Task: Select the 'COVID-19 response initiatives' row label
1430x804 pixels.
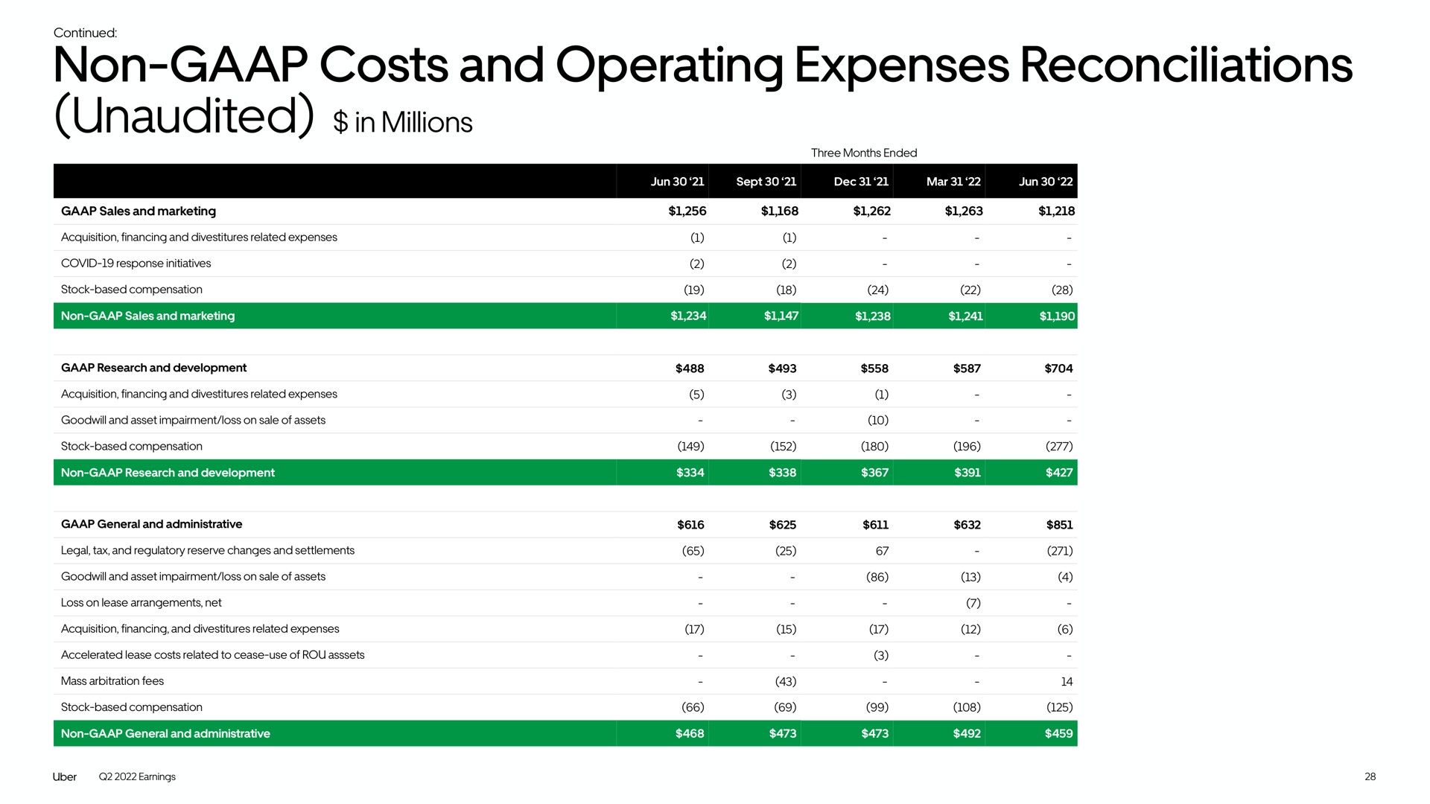Action: tap(136, 264)
